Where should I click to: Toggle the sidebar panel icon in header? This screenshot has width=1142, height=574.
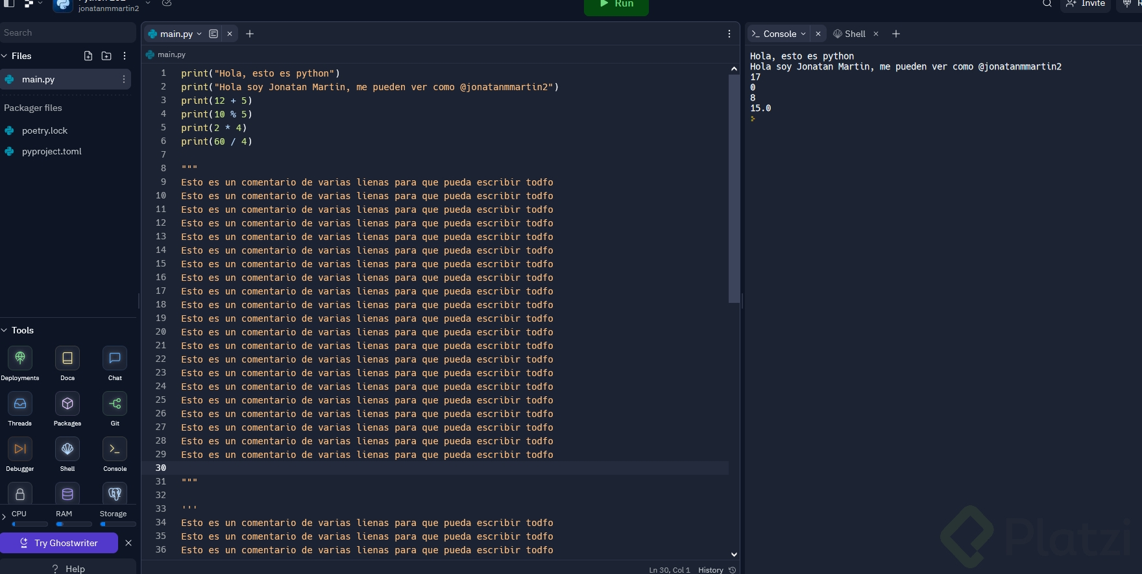point(8,3)
